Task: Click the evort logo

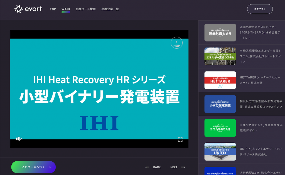Action: [28, 9]
